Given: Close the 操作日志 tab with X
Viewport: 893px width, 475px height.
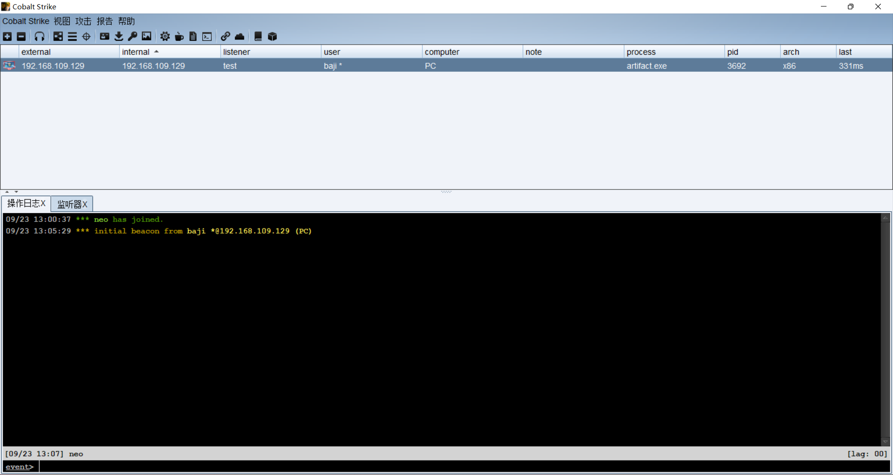Looking at the screenshot, I should coord(43,203).
